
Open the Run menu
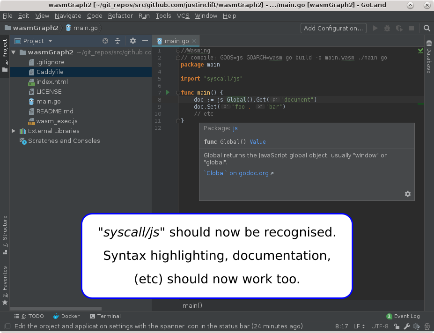pyautogui.click(x=144, y=16)
